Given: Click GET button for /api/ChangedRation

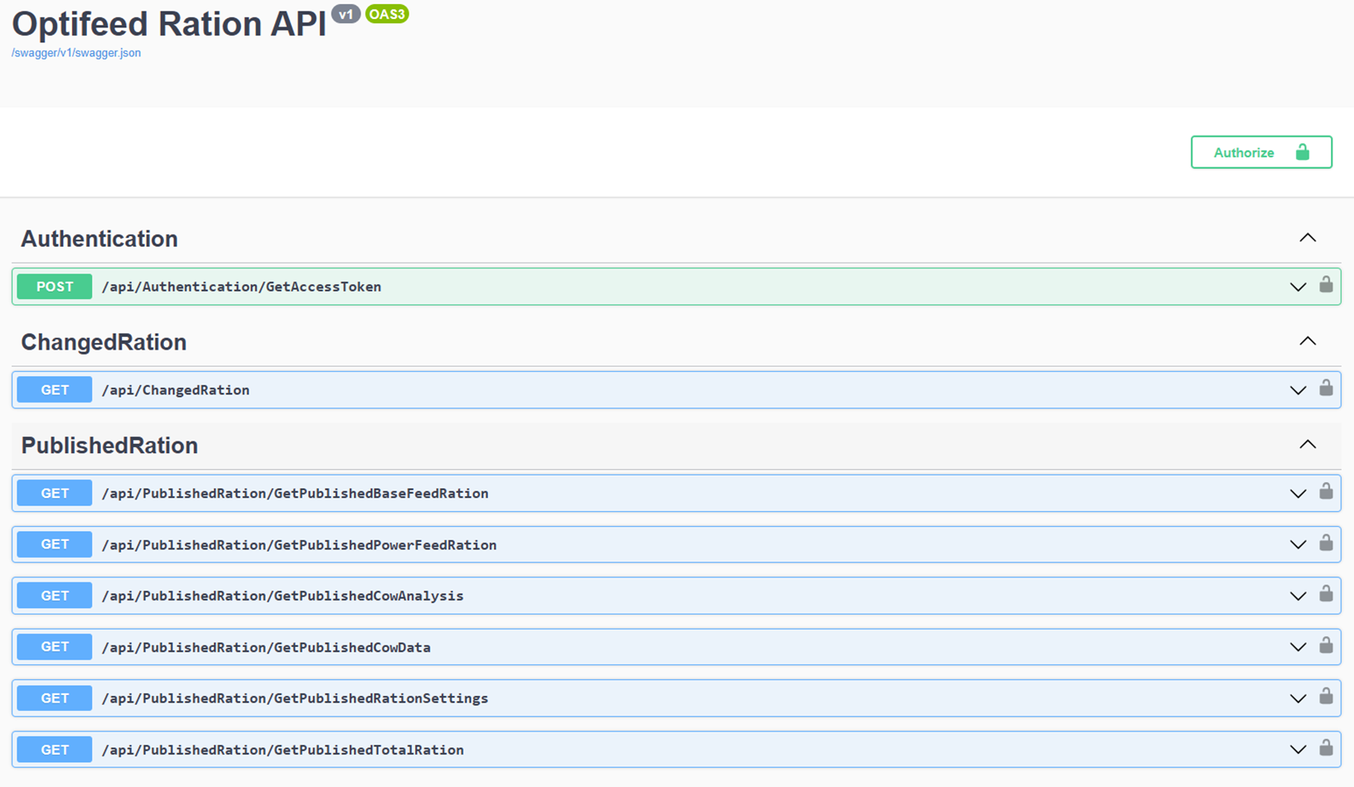Looking at the screenshot, I should click(55, 390).
